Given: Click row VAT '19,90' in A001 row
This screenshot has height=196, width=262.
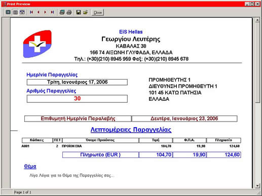Looking at the screenshot, I should click(x=201, y=146).
